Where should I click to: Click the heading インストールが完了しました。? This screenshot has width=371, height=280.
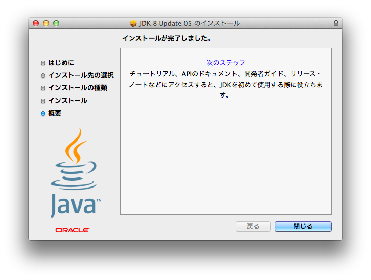pos(167,38)
